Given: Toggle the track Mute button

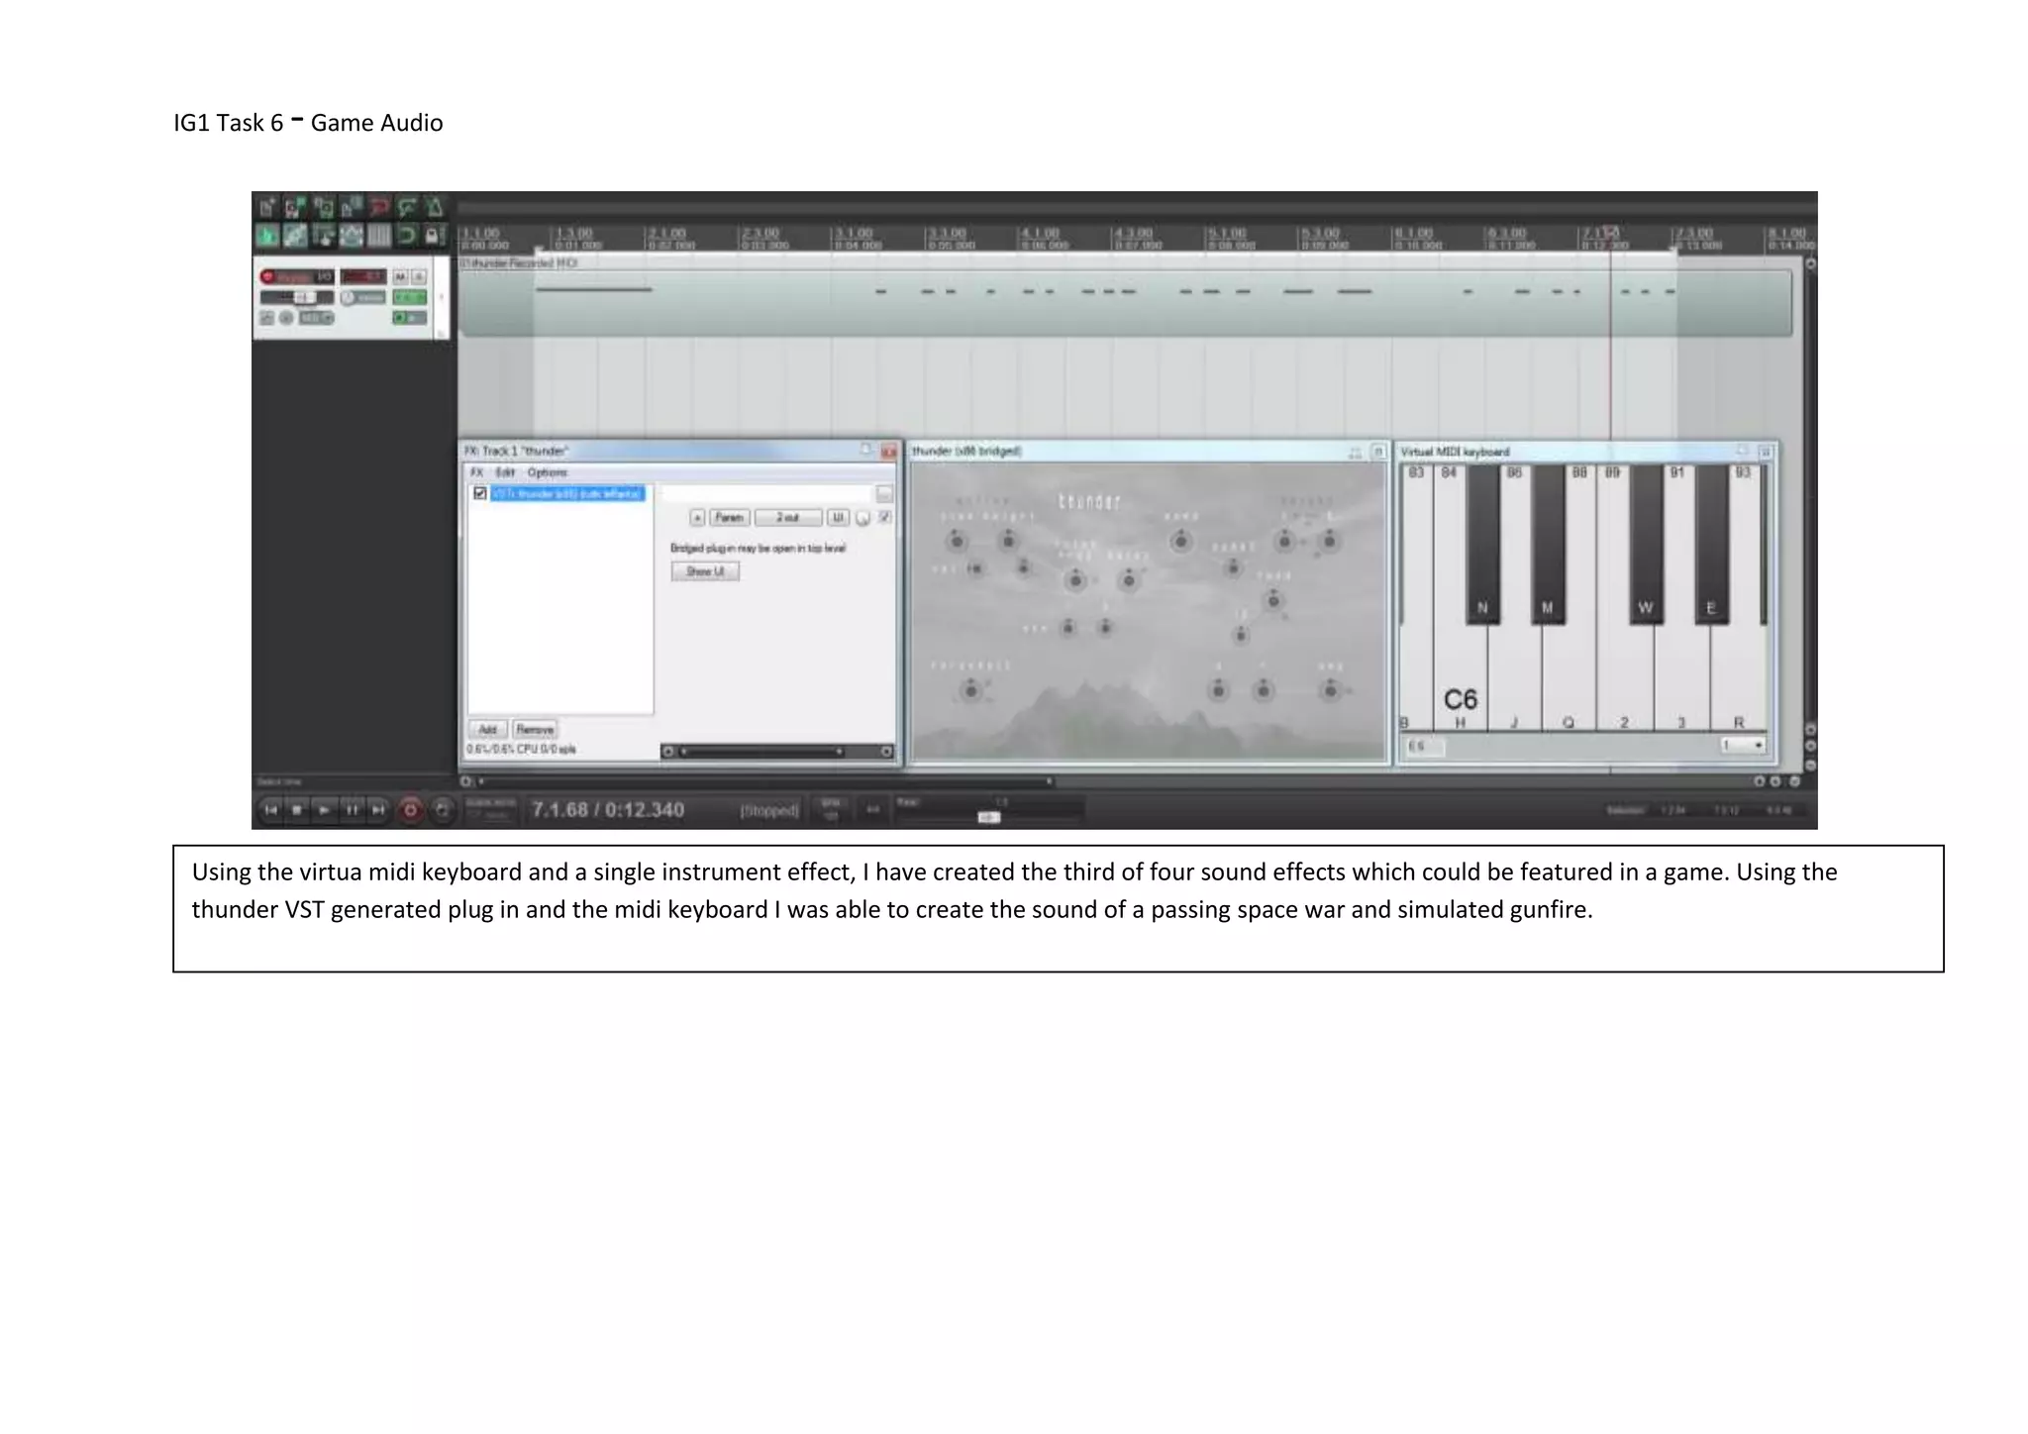Looking at the screenshot, I should click(x=400, y=276).
